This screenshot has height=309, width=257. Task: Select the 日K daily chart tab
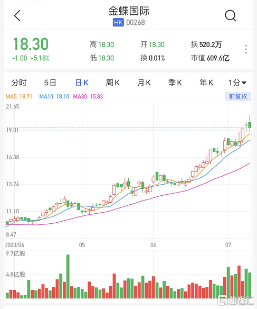[82, 83]
